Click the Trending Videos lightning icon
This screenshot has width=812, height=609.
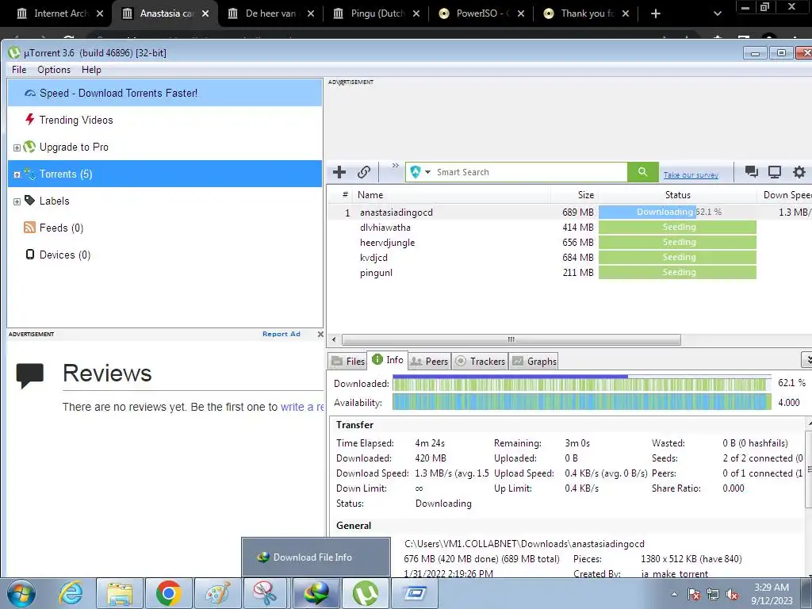(x=29, y=120)
